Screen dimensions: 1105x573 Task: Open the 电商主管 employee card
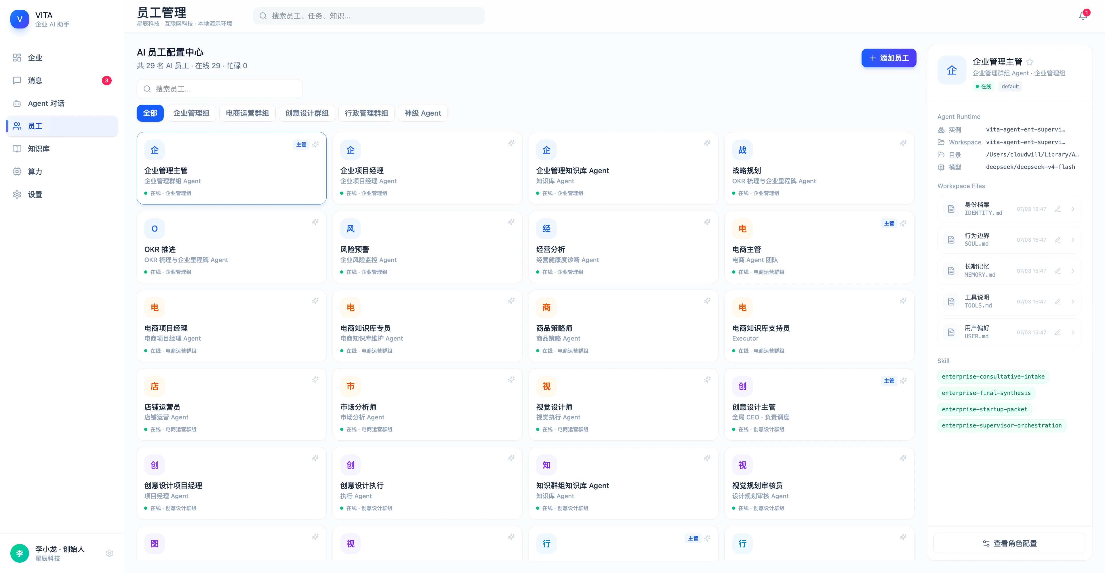pos(819,247)
